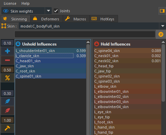Click the red minus subtract-weight button
This screenshot has height=135, width=166.
point(7,60)
